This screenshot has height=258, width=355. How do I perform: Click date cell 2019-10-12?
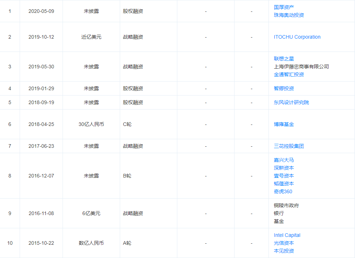click(41, 37)
